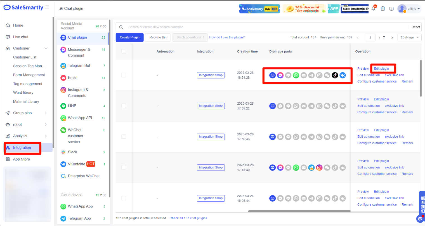The height and width of the screenshot is (226, 425).
Task: Click 'How do I use the plugin?' link
Action: pyautogui.click(x=227, y=37)
